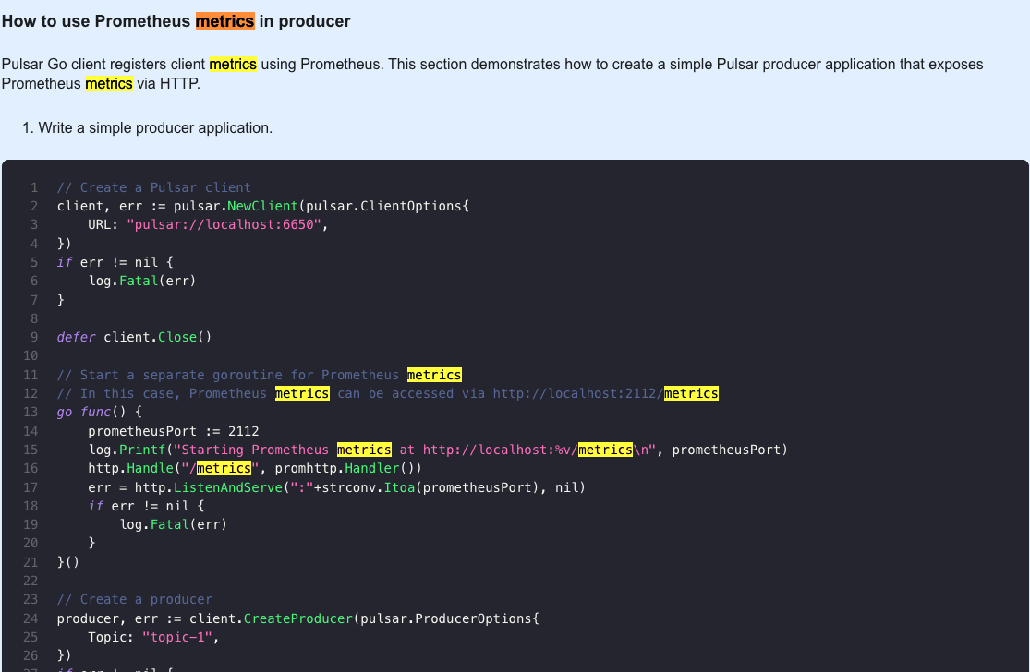Click the step "Write a simple producer application."
Viewport: 1030px width, 672px height.
point(155,128)
